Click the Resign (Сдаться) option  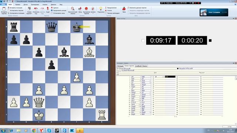pyautogui.click(x=55, y=8)
